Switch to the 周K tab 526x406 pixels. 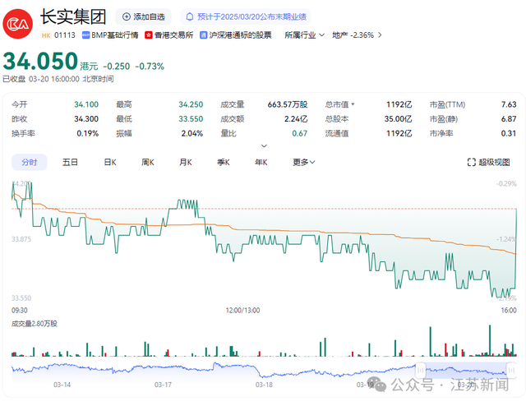coord(148,163)
